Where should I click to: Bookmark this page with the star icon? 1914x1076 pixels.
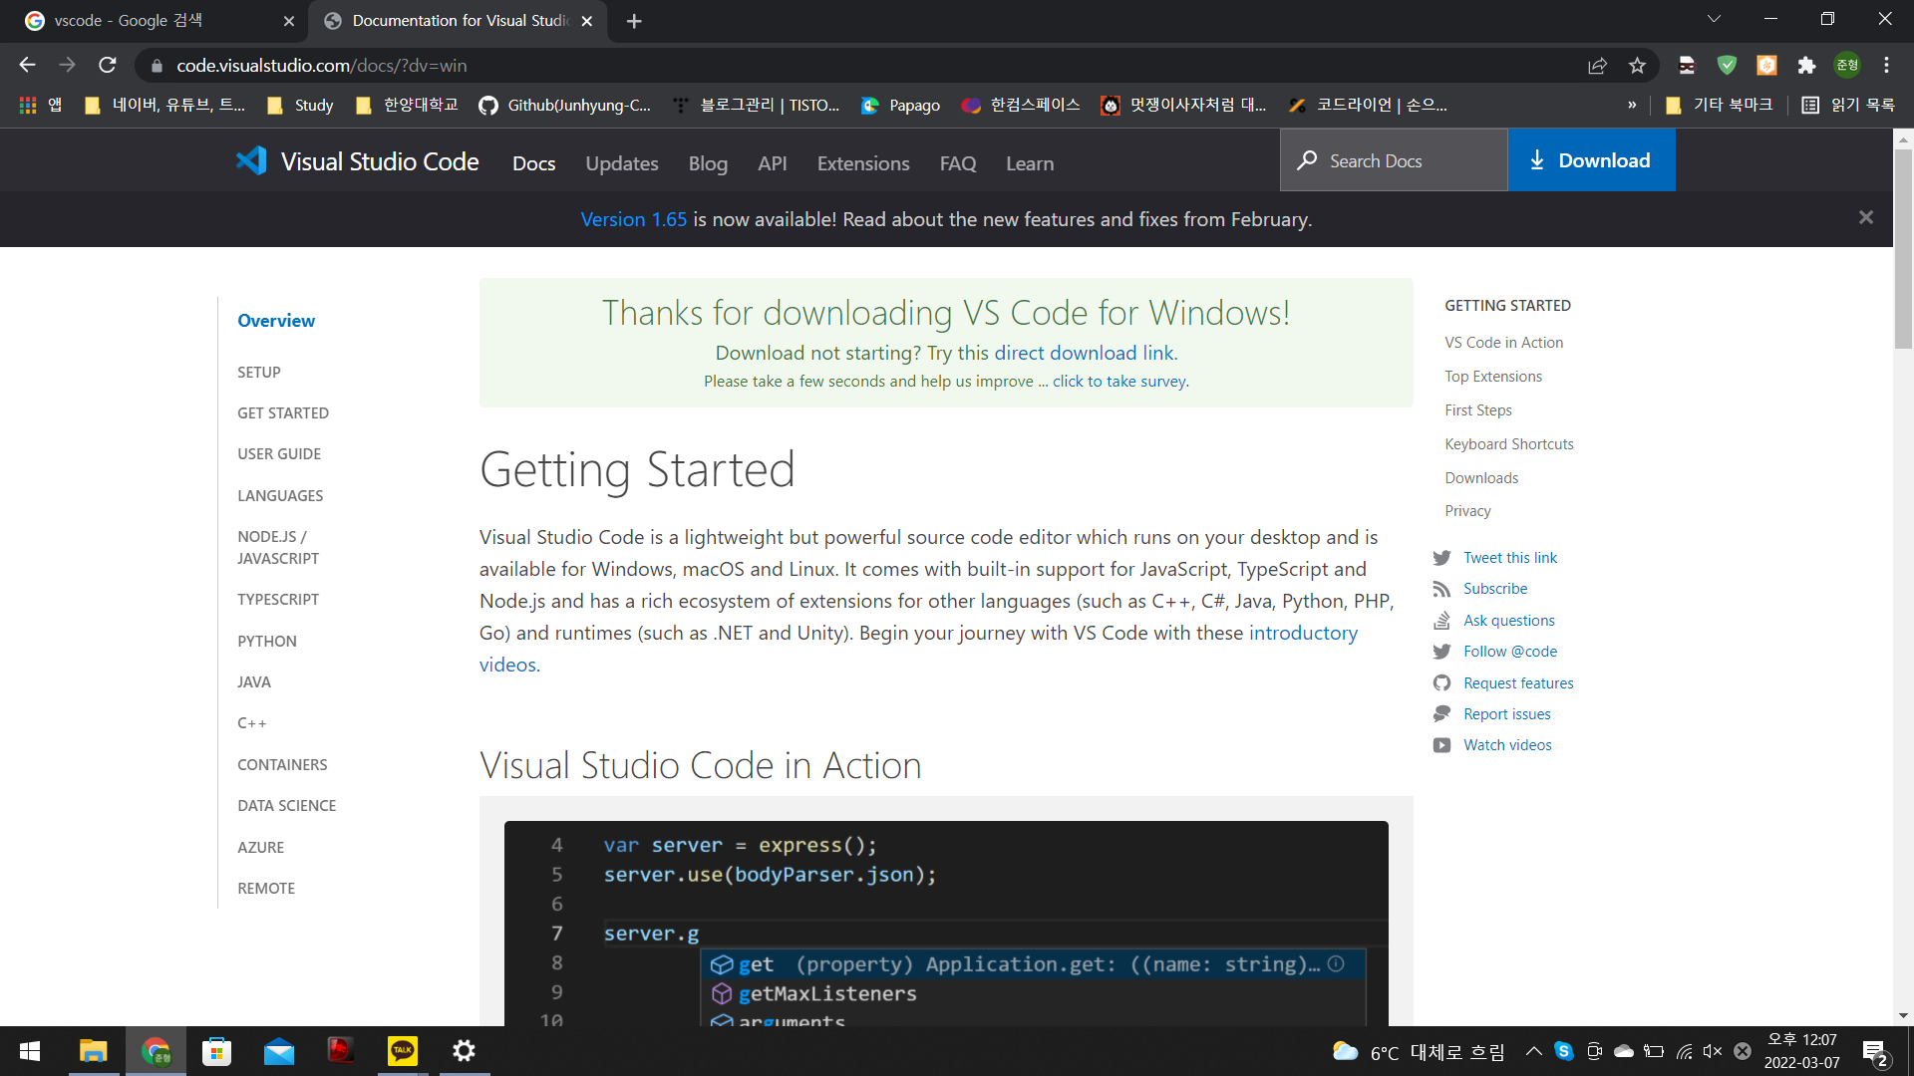(x=1637, y=66)
